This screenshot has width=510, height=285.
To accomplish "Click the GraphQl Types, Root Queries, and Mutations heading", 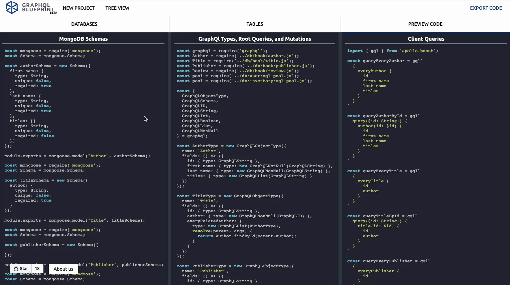I will coord(255,39).
